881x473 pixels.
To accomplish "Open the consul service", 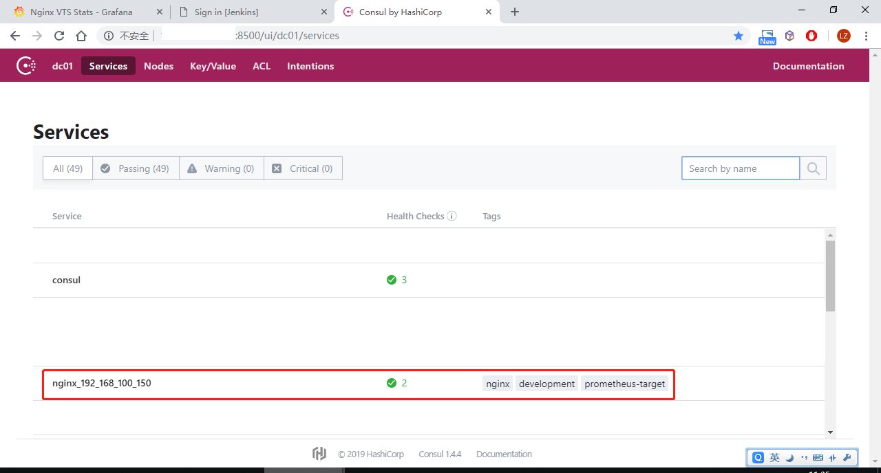I will coord(67,280).
